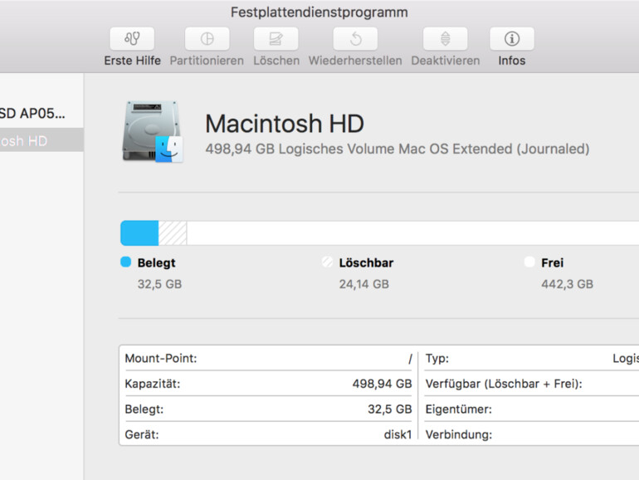
Task: Click the Kapazität 498,94 GB table value
Action: click(x=383, y=384)
